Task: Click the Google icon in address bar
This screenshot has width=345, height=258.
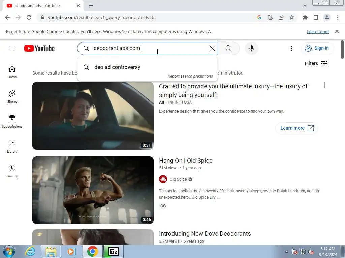Action: tap(259, 17)
